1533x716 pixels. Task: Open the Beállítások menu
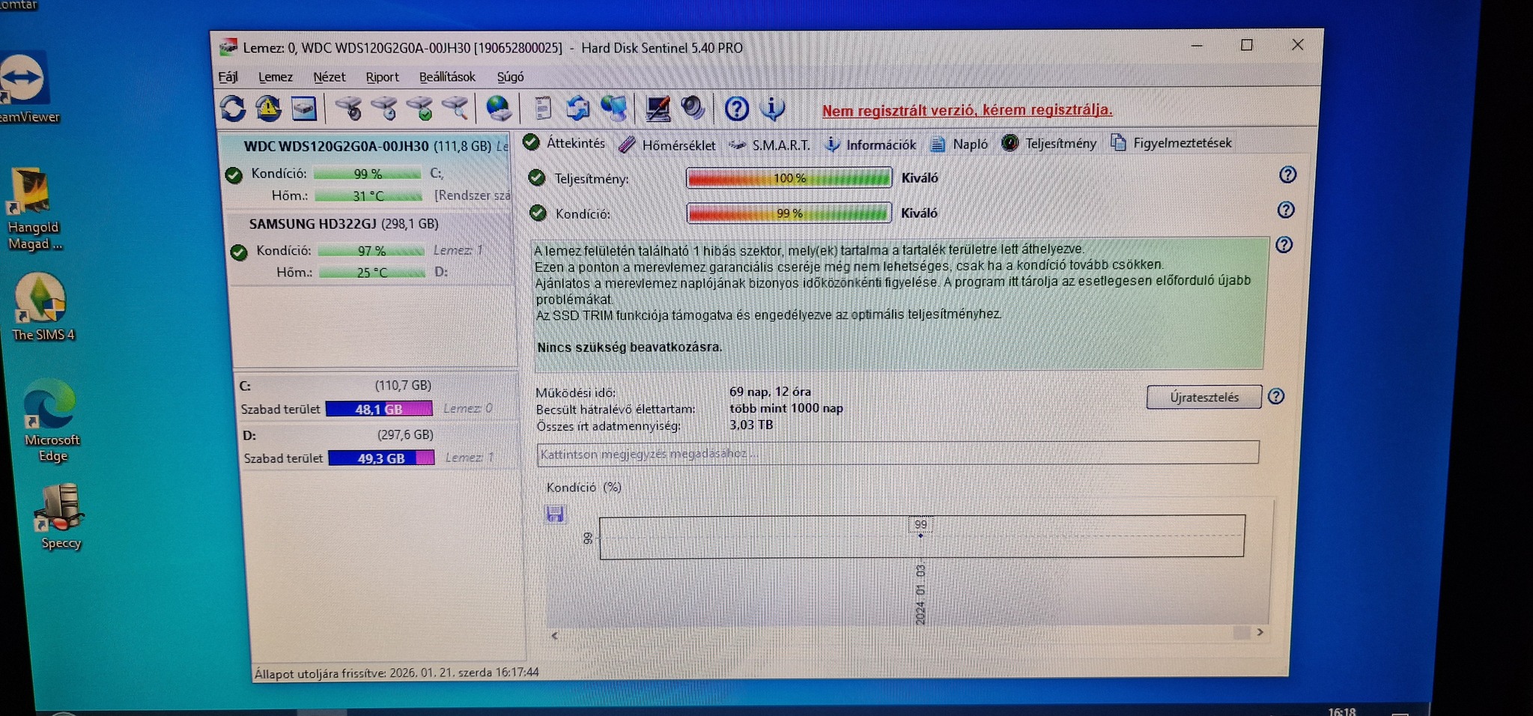[x=447, y=77]
